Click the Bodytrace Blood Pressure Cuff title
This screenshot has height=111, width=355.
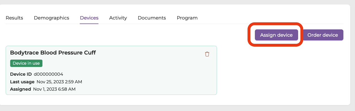click(53, 53)
